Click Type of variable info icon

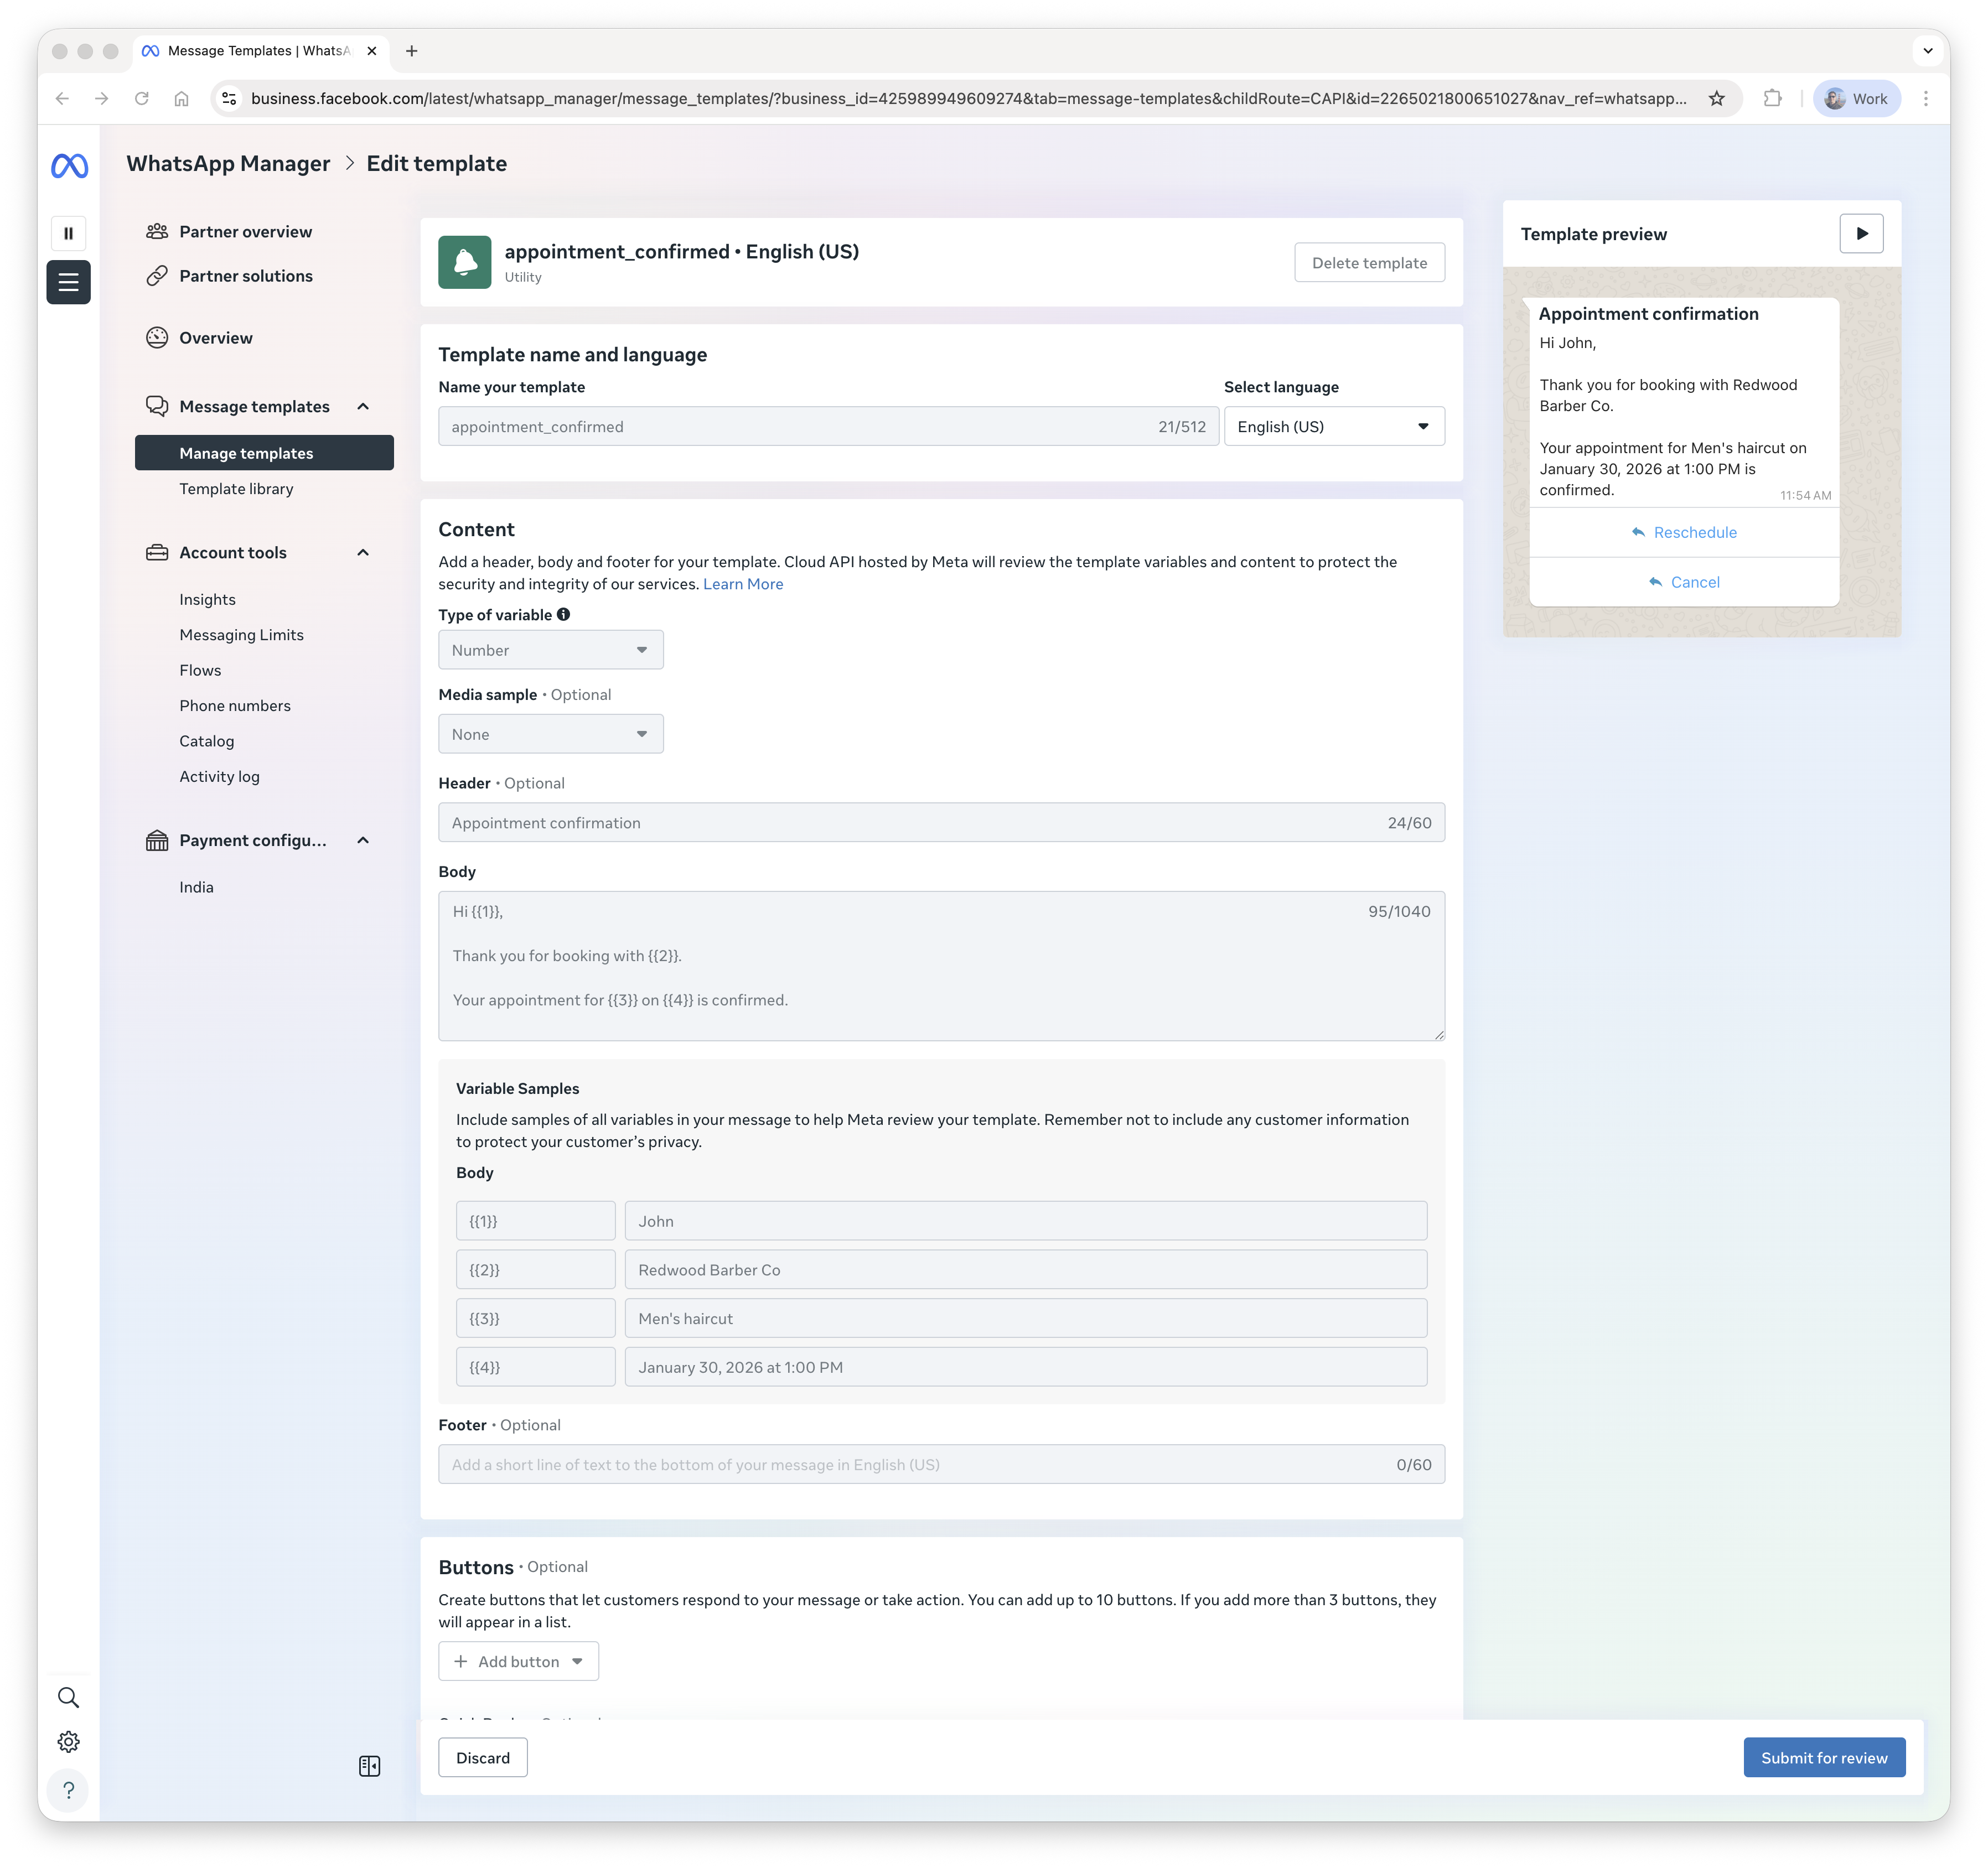(x=563, y=615)
